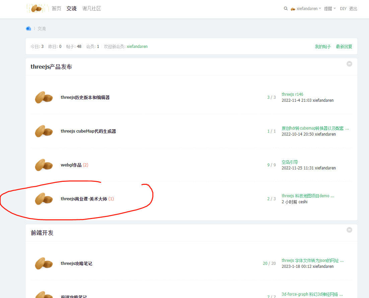Click the 帖子: 48 statistic
The width and height of the screenshot is (369, 298).
coord(74,46)
